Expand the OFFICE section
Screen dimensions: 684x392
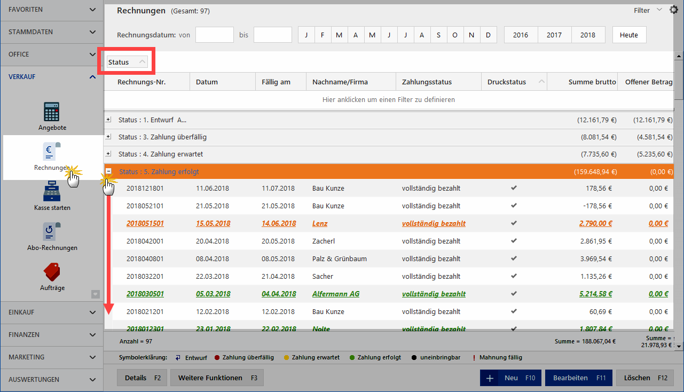tap(52, 54)
